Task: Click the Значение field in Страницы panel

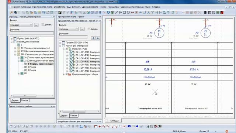Action: [x=32, y=33]
